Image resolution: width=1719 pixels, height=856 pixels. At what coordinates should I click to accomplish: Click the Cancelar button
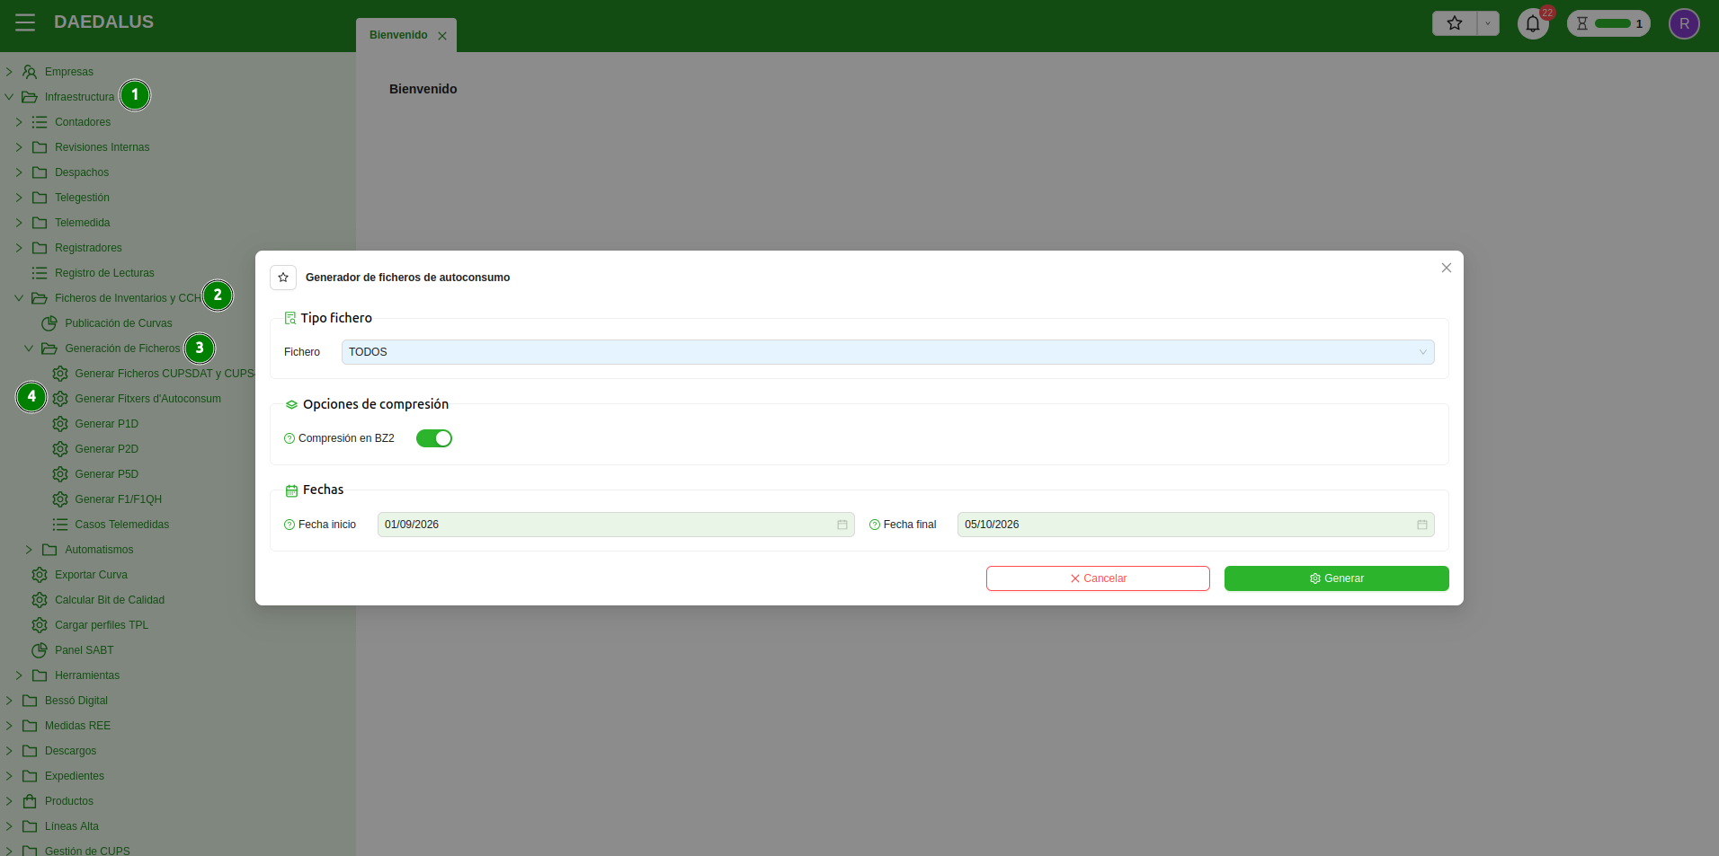click(x=1098, y=578)
